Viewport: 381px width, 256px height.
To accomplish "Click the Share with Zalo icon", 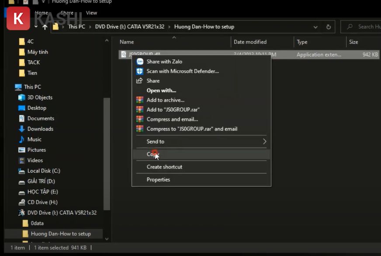I will (140, 62).
